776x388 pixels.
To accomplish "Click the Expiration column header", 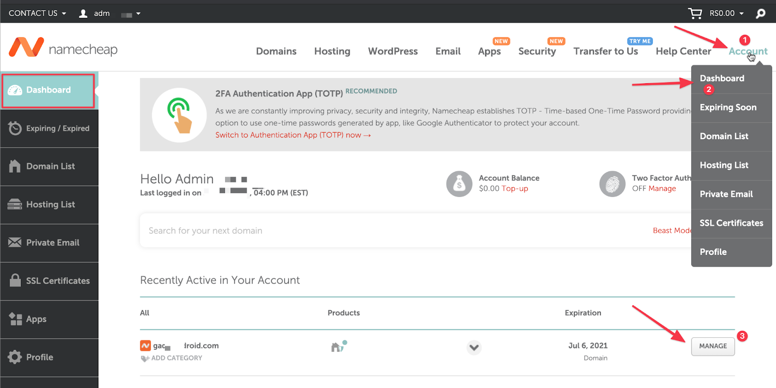I will 583,313.
